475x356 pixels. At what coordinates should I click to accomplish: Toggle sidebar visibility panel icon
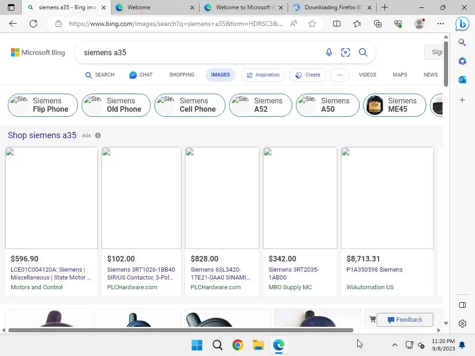point(462,305)
